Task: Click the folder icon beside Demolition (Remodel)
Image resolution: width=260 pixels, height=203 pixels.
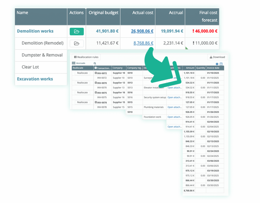Action: click(76, 43)
